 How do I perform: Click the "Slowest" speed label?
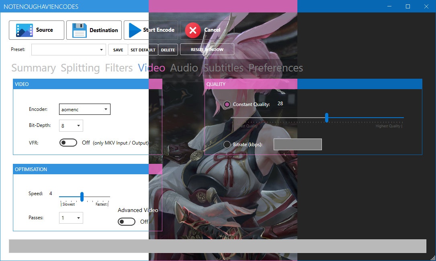point(68,204)
